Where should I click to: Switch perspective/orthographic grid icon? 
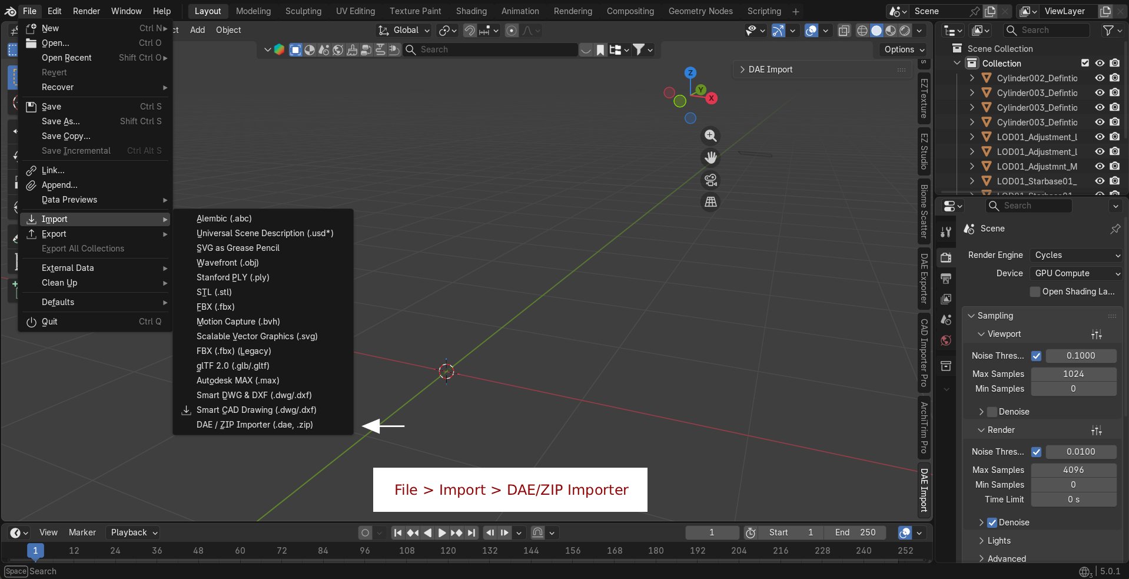tap(710, 202)
